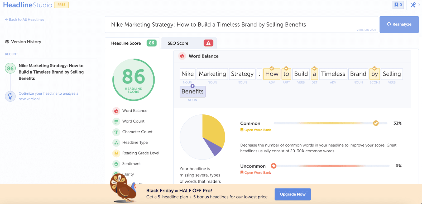Viewport: 422px width, 204px height.
Task: Edit the headline input field
Action: (x=241, y=25)
